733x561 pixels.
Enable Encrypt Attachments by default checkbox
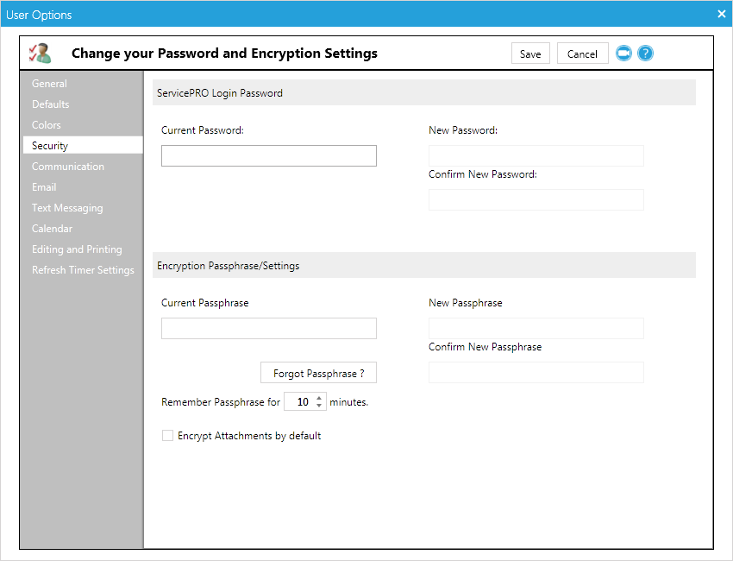point(168,436)
